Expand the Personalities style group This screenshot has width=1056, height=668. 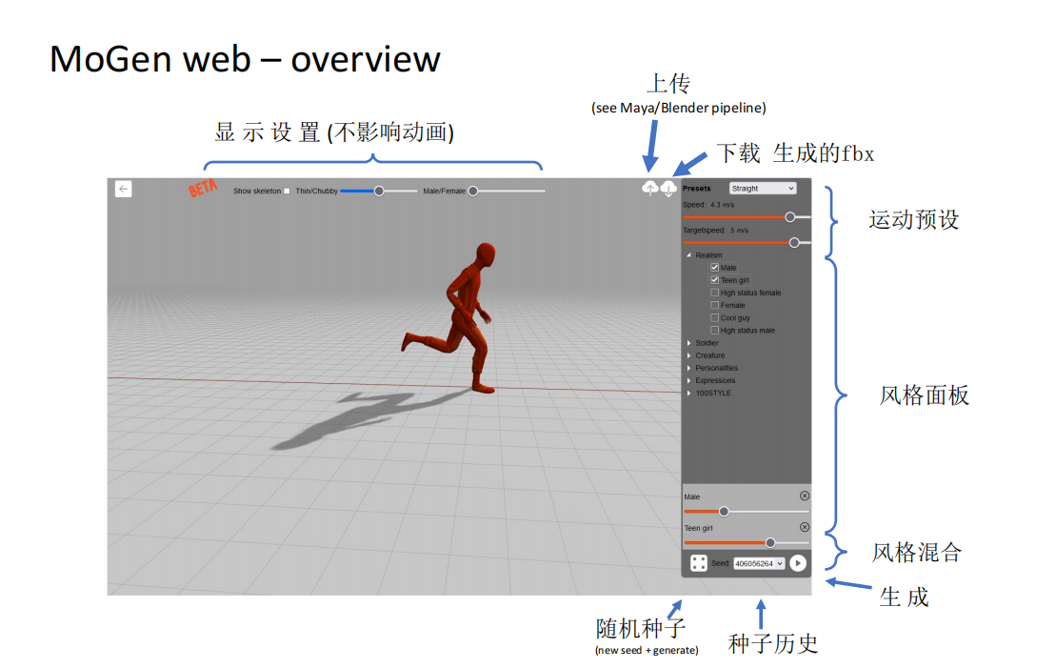click(689, 368)
